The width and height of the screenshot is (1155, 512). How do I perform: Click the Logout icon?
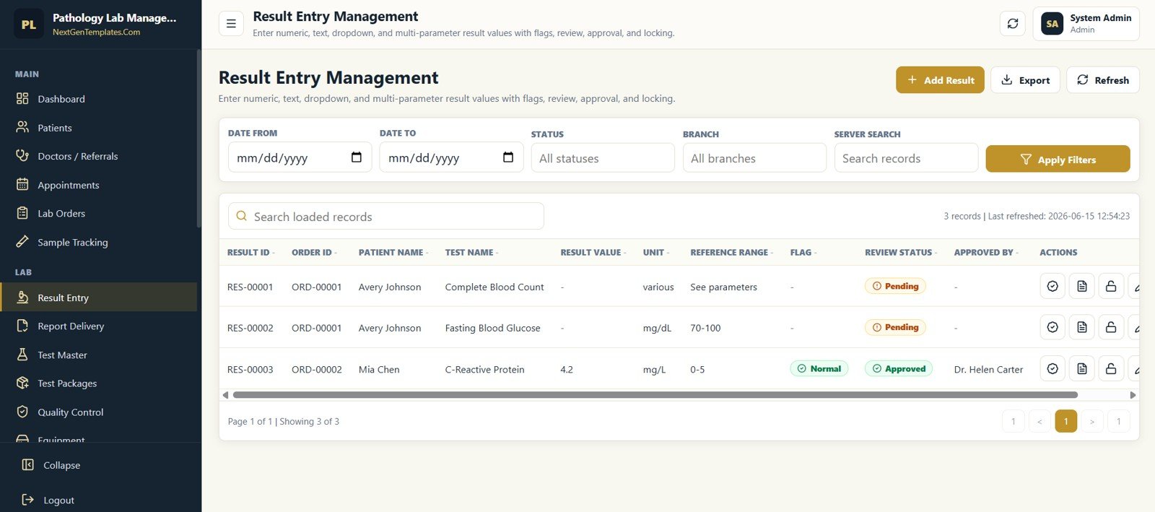click(28, 500)
